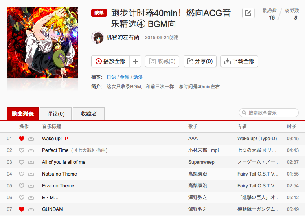Download the song Natsu no Theme
This screenshot has width=305, height=216.
(x=31, y=174)
